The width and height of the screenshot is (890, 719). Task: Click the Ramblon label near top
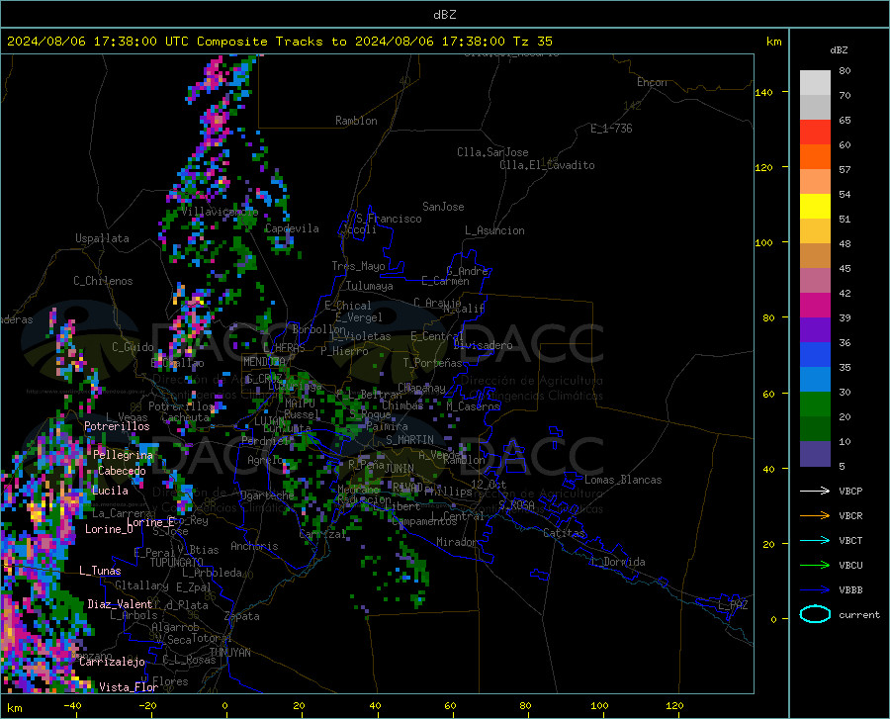(x=356, y=121)
